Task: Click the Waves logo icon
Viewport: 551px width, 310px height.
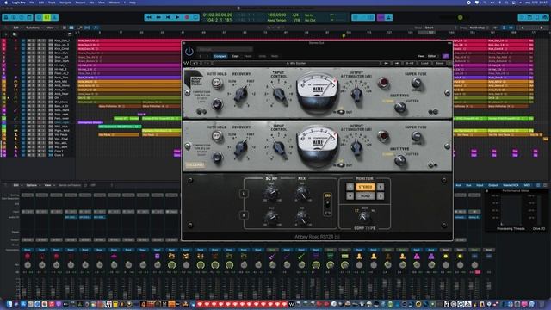Action: (186, 63)
